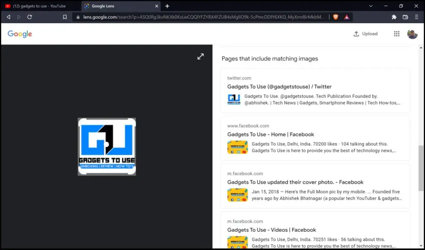This screenshot has width=425, height=250.
Task: Click the results panel scrollbar thumb
Action: (x=421, y=168)
